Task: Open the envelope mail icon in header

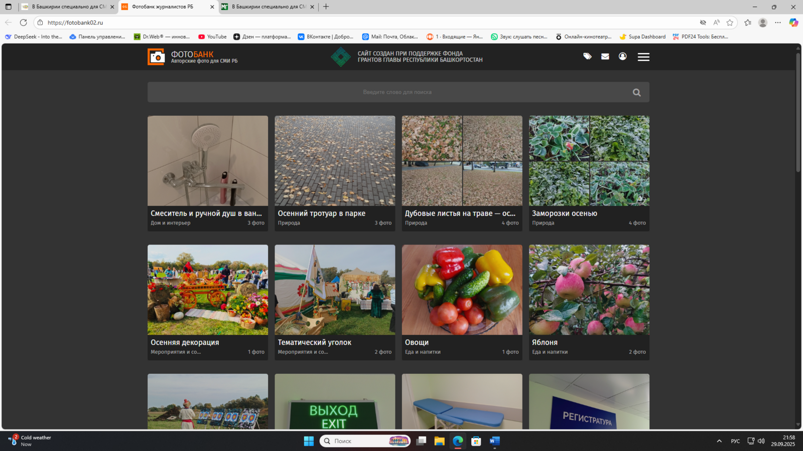Action: 605,57
